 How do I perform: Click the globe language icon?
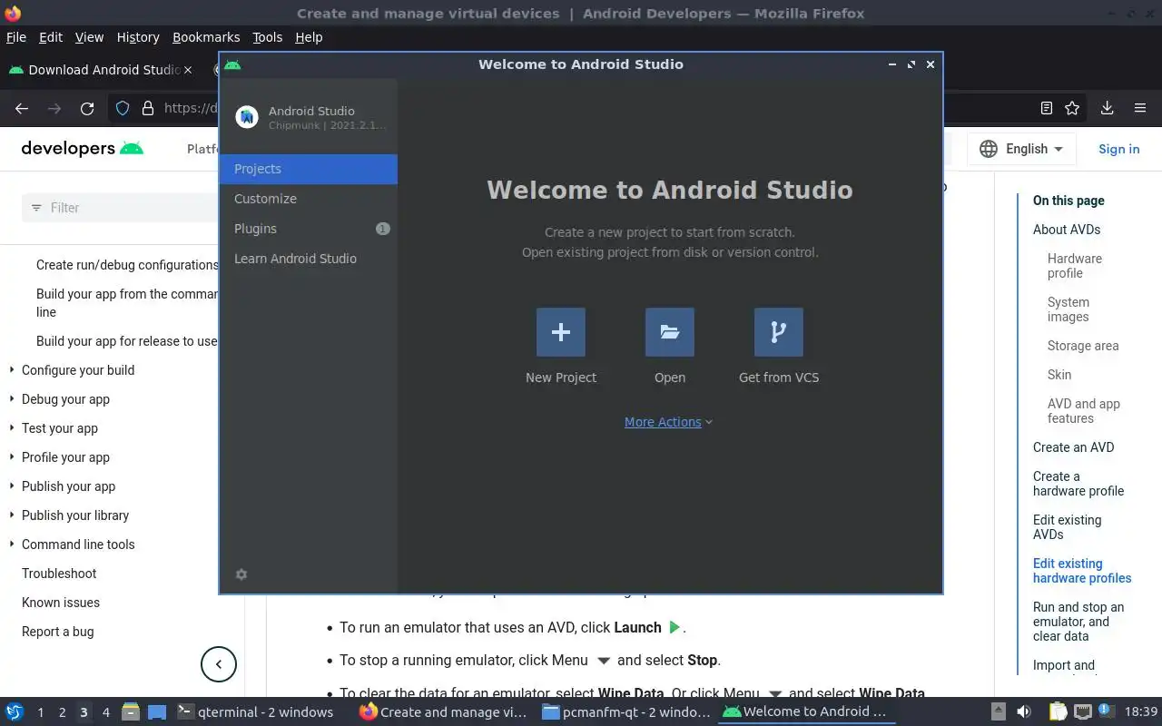pyautogui.click(x=989, y=149)
